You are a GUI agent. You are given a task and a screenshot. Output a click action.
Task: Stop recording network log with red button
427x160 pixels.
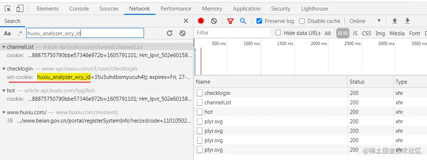click(x=201, y=21)
